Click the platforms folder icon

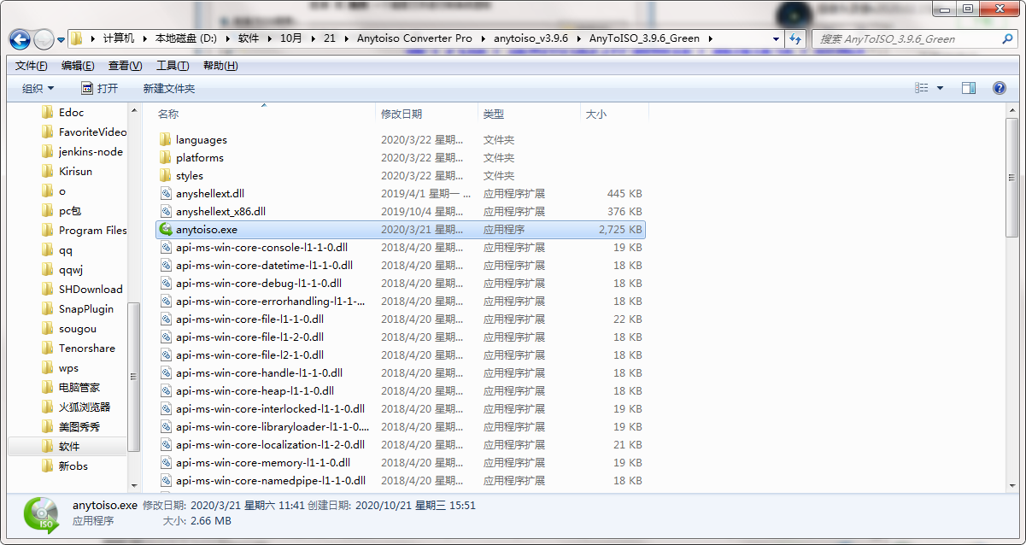tap(166, 158)
